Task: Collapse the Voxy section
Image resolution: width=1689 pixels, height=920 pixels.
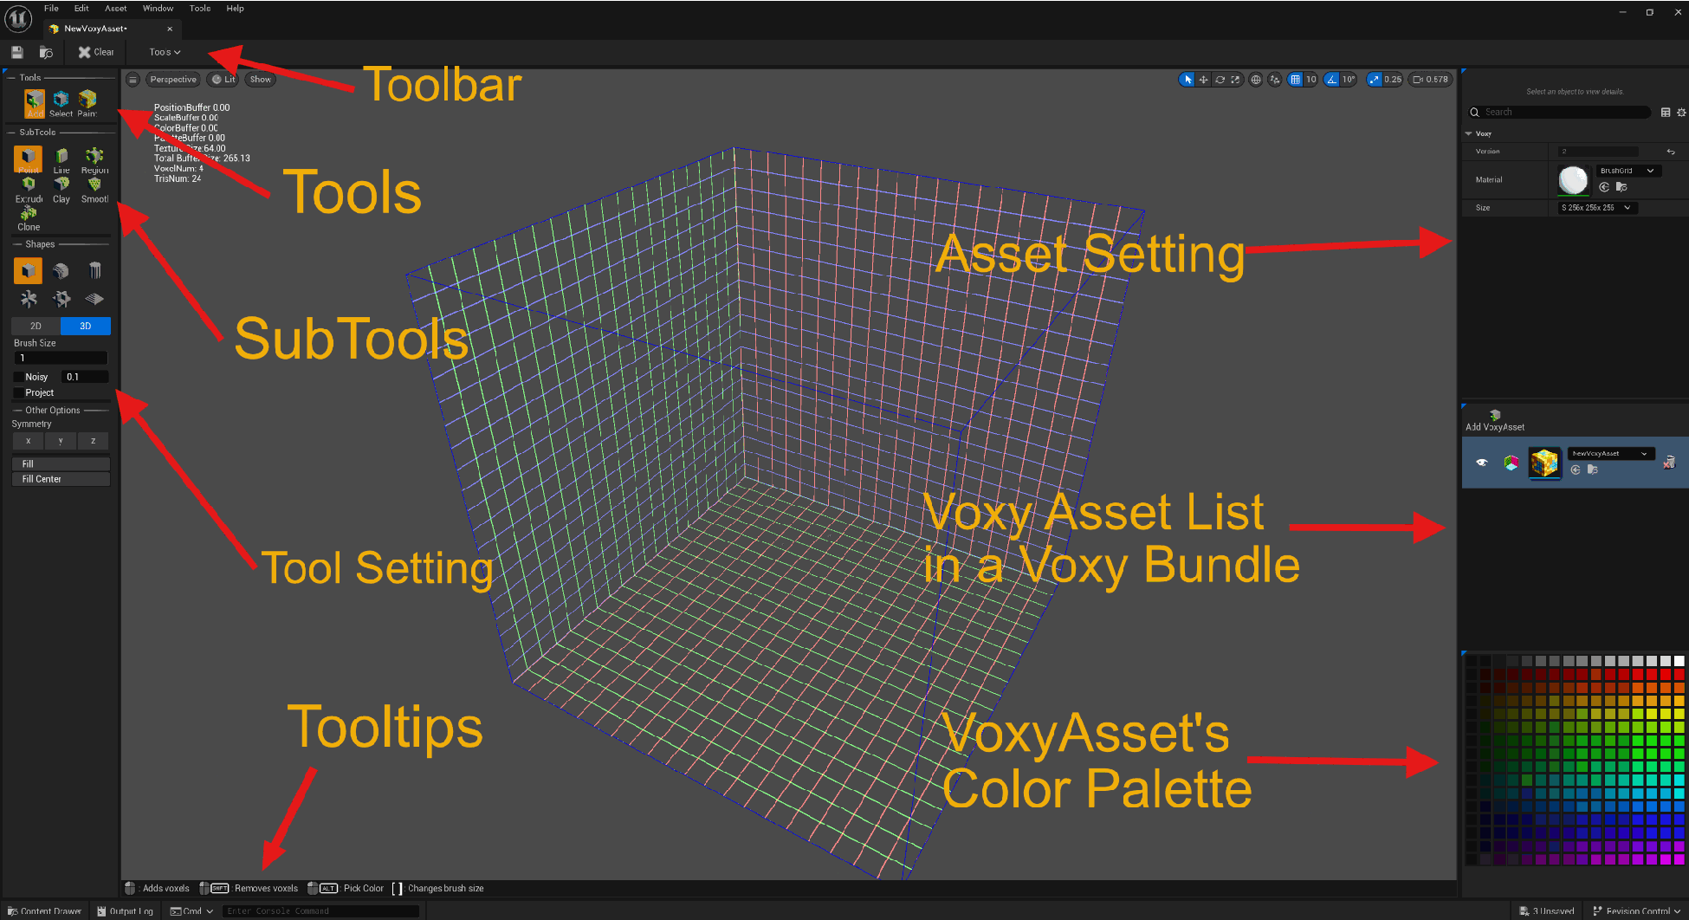Action: [x=1469, y=133]
